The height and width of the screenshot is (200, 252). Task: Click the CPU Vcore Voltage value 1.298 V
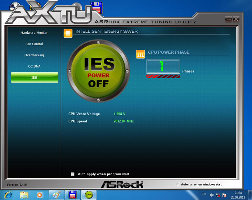click(x=120, y=114)
